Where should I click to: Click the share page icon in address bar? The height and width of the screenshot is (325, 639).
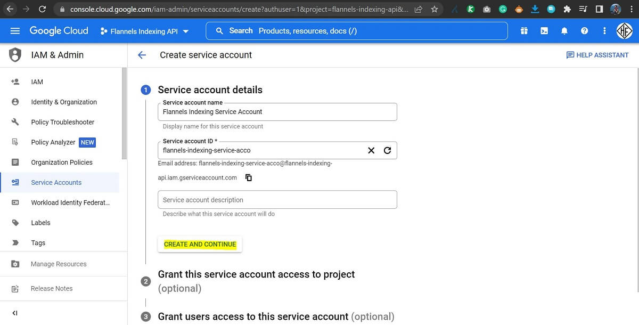click(x=419, y=9)
